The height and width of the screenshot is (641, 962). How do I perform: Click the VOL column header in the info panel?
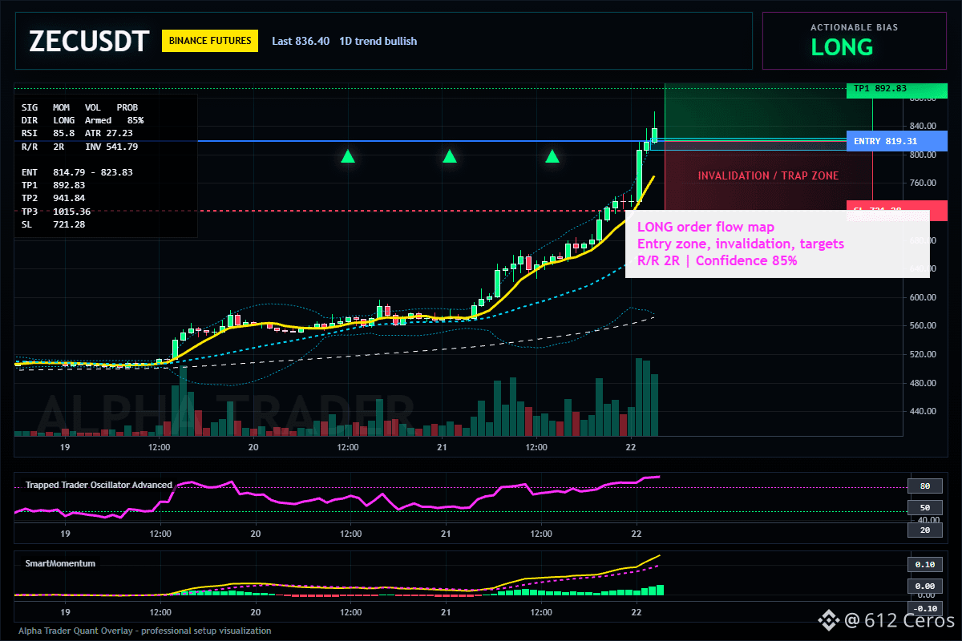93,107
